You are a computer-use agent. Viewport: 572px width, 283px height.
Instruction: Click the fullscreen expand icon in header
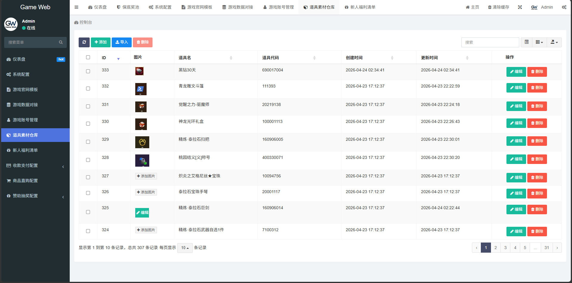coord(520,7)
